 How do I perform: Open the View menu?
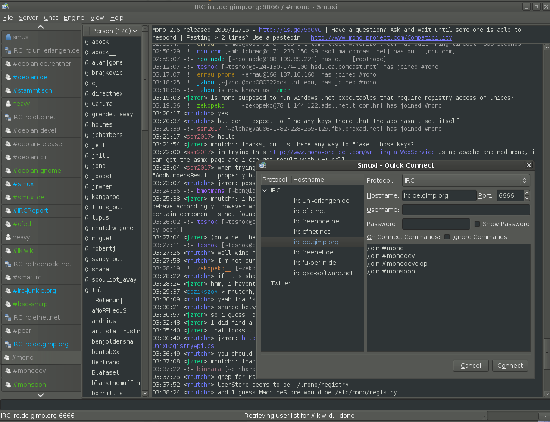(x=97, y=18)
